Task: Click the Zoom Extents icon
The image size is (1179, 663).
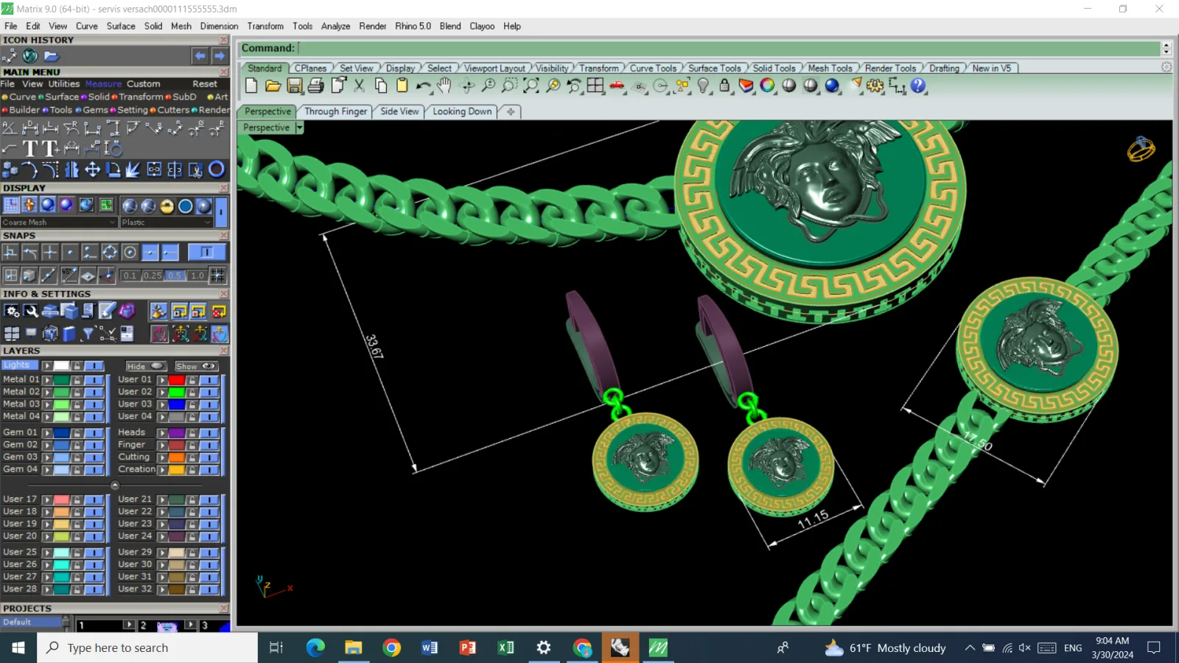Action: click(531, 85)
